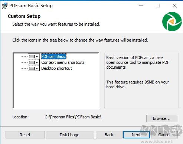This screenshot has width=183, height=144.
Task: Click the Browse... button
Action: coord(162,118)
